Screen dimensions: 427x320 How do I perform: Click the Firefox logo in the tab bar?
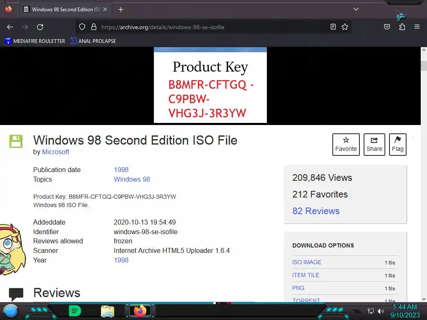pos(8,9)
